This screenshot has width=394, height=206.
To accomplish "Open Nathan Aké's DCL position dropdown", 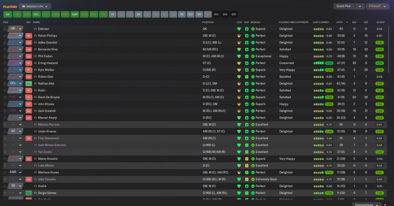I will 16,83.
